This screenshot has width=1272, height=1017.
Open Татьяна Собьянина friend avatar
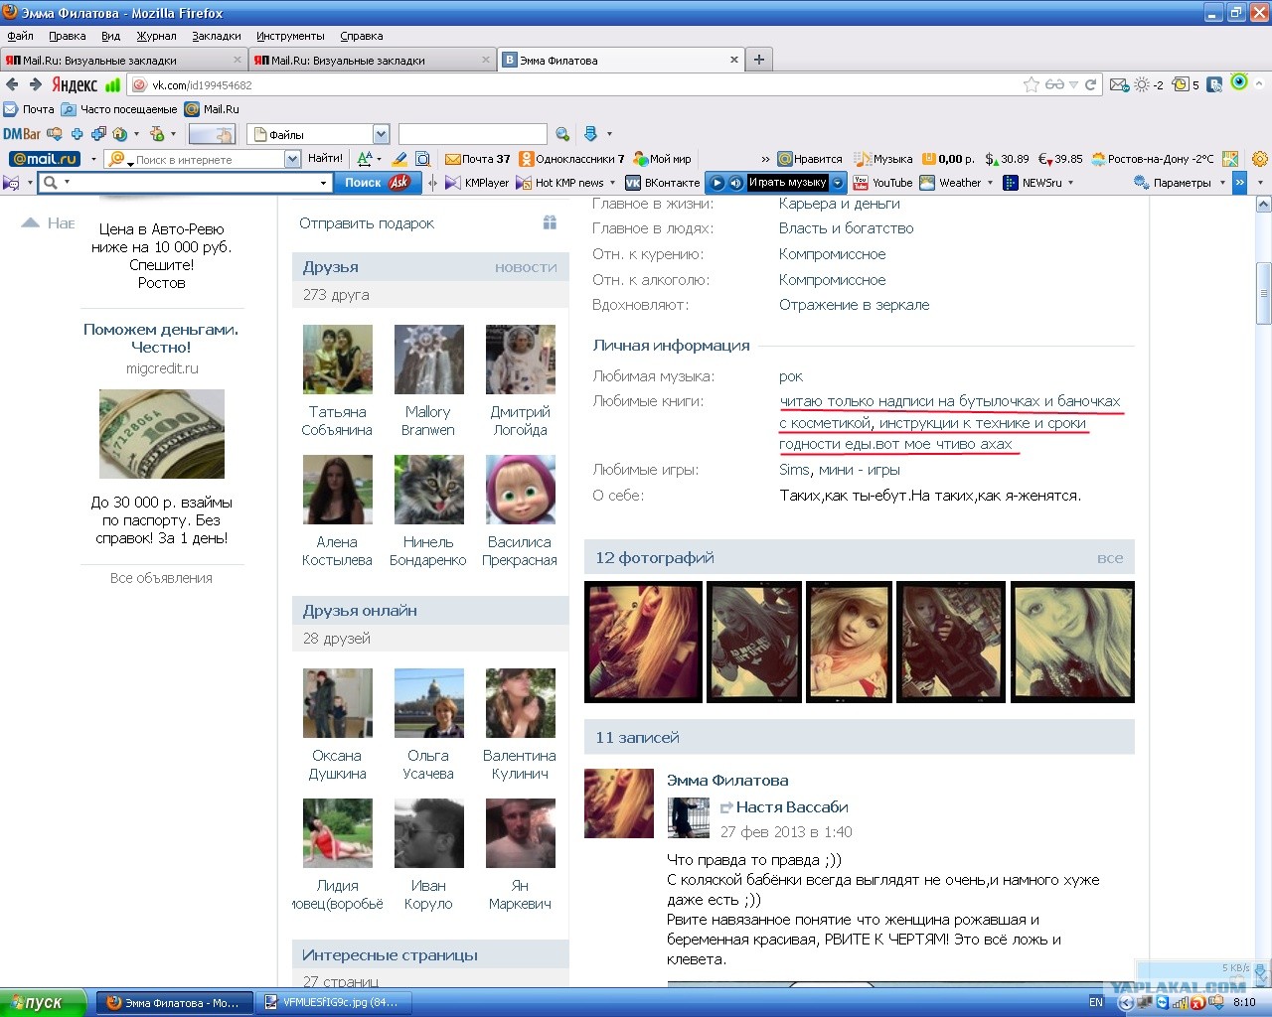[x=338, y=360]
